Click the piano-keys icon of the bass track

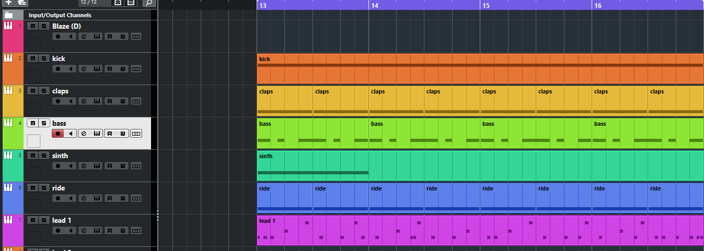pos(8,123)
